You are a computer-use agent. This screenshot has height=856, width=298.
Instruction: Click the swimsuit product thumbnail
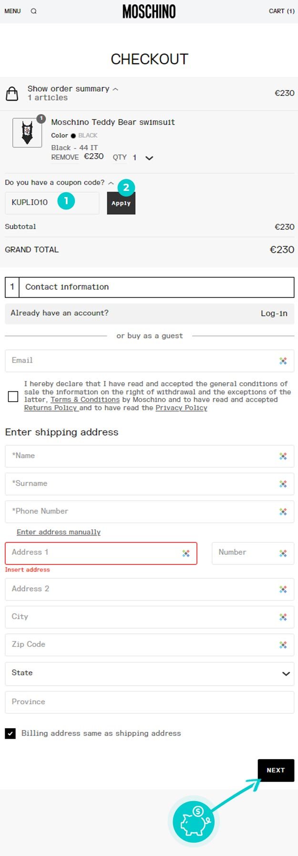coord(27,133)
